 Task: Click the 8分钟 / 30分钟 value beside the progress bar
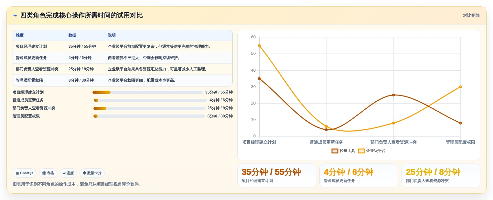tap(220, 116)
